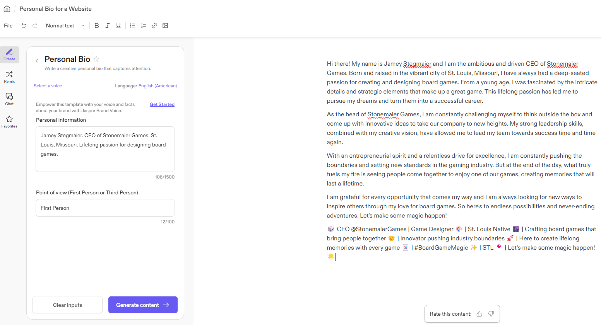
Task: Collapse the Personal Bio panel with the back chevron
Action: pos(37,61)
